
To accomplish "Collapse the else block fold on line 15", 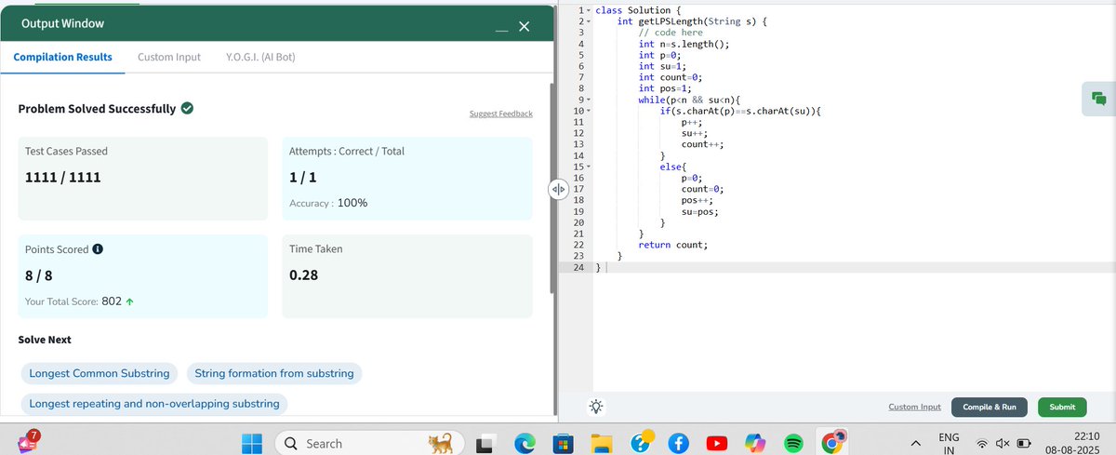I will coord(589,167).
